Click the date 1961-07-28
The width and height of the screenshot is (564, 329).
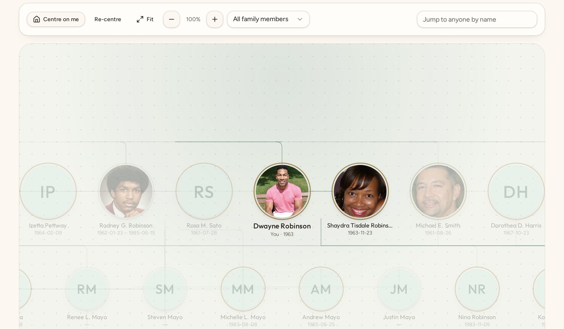point(204,233)
